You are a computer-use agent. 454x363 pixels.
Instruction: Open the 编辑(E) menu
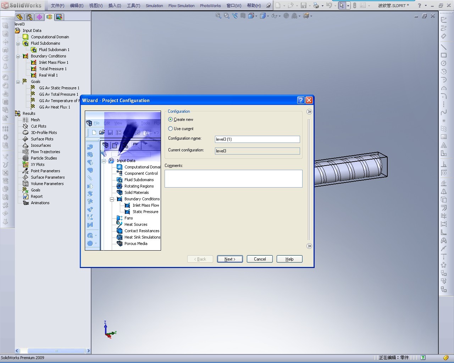point(77,6)
